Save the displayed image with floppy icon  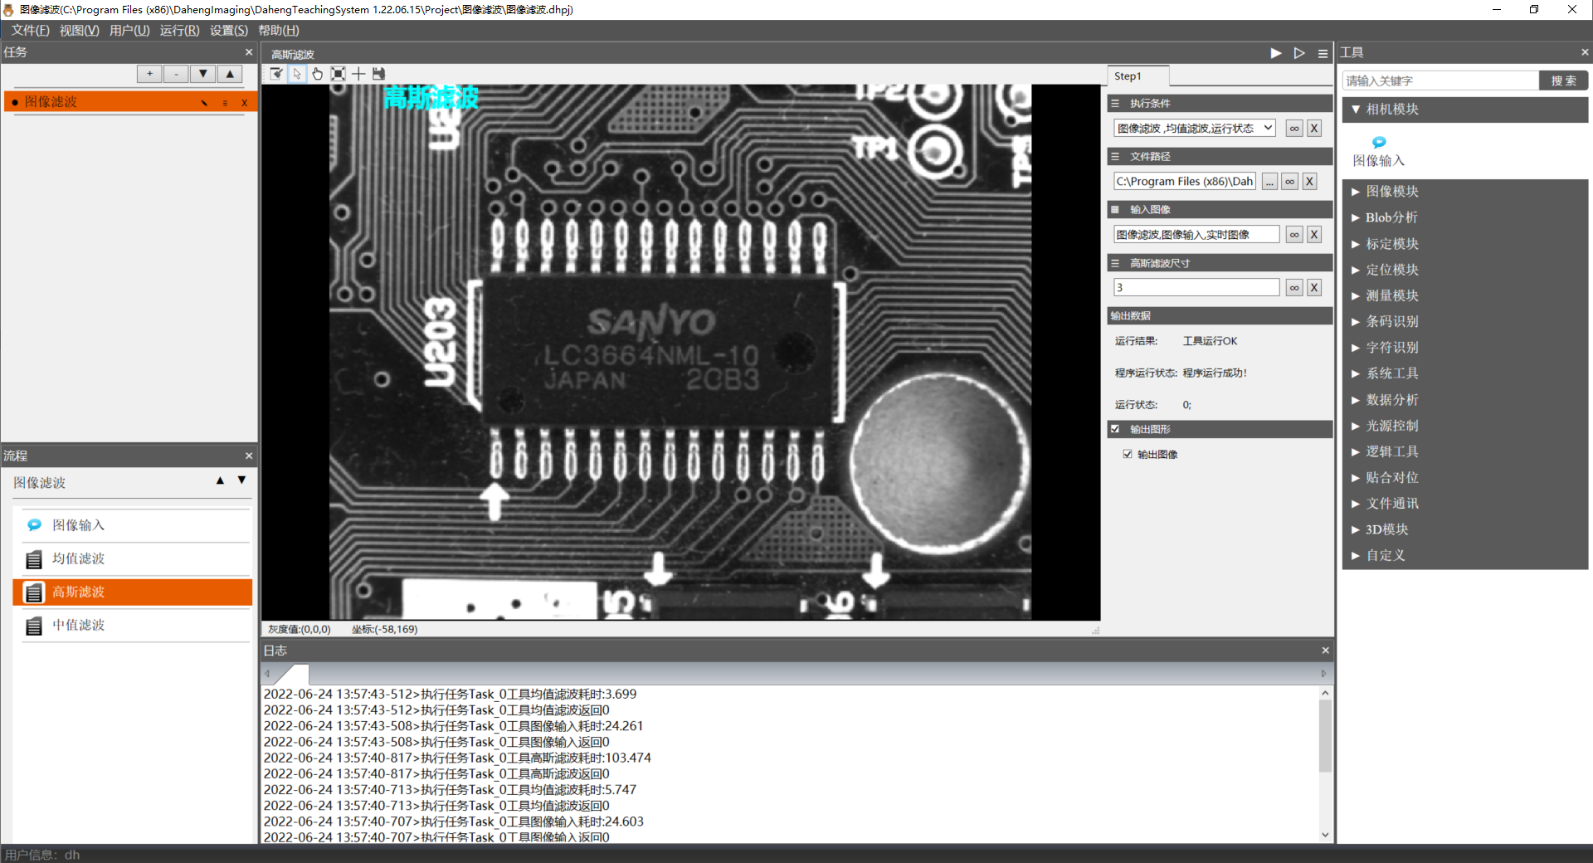click(379, 74)
